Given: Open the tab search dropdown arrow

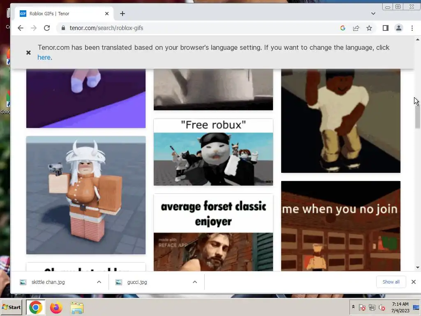Looking at the screenshot, I should pos(373,14).
